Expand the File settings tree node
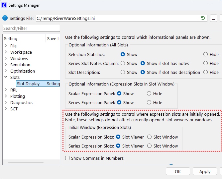 click(6, 46)
